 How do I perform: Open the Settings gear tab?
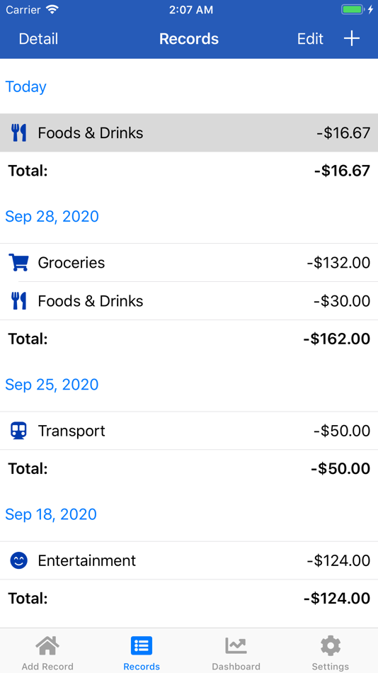tap(331, 652)
